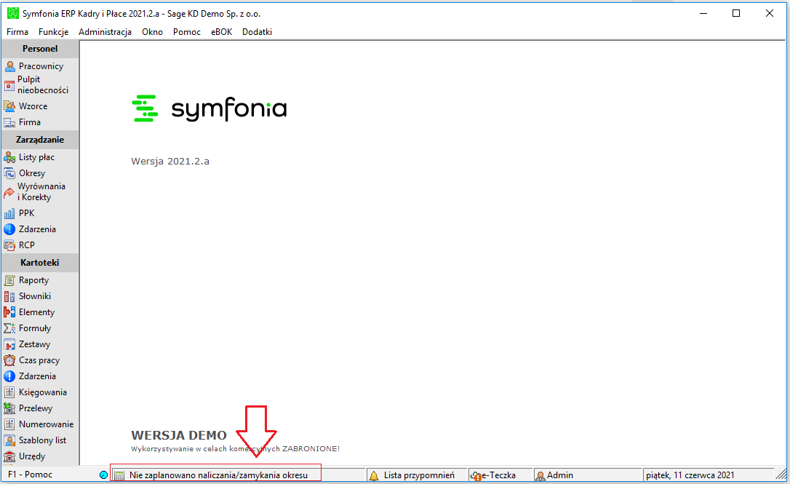Click the Lista przypomnień bell icon
This screenshot has height=484, width=790.
point(374,475)
